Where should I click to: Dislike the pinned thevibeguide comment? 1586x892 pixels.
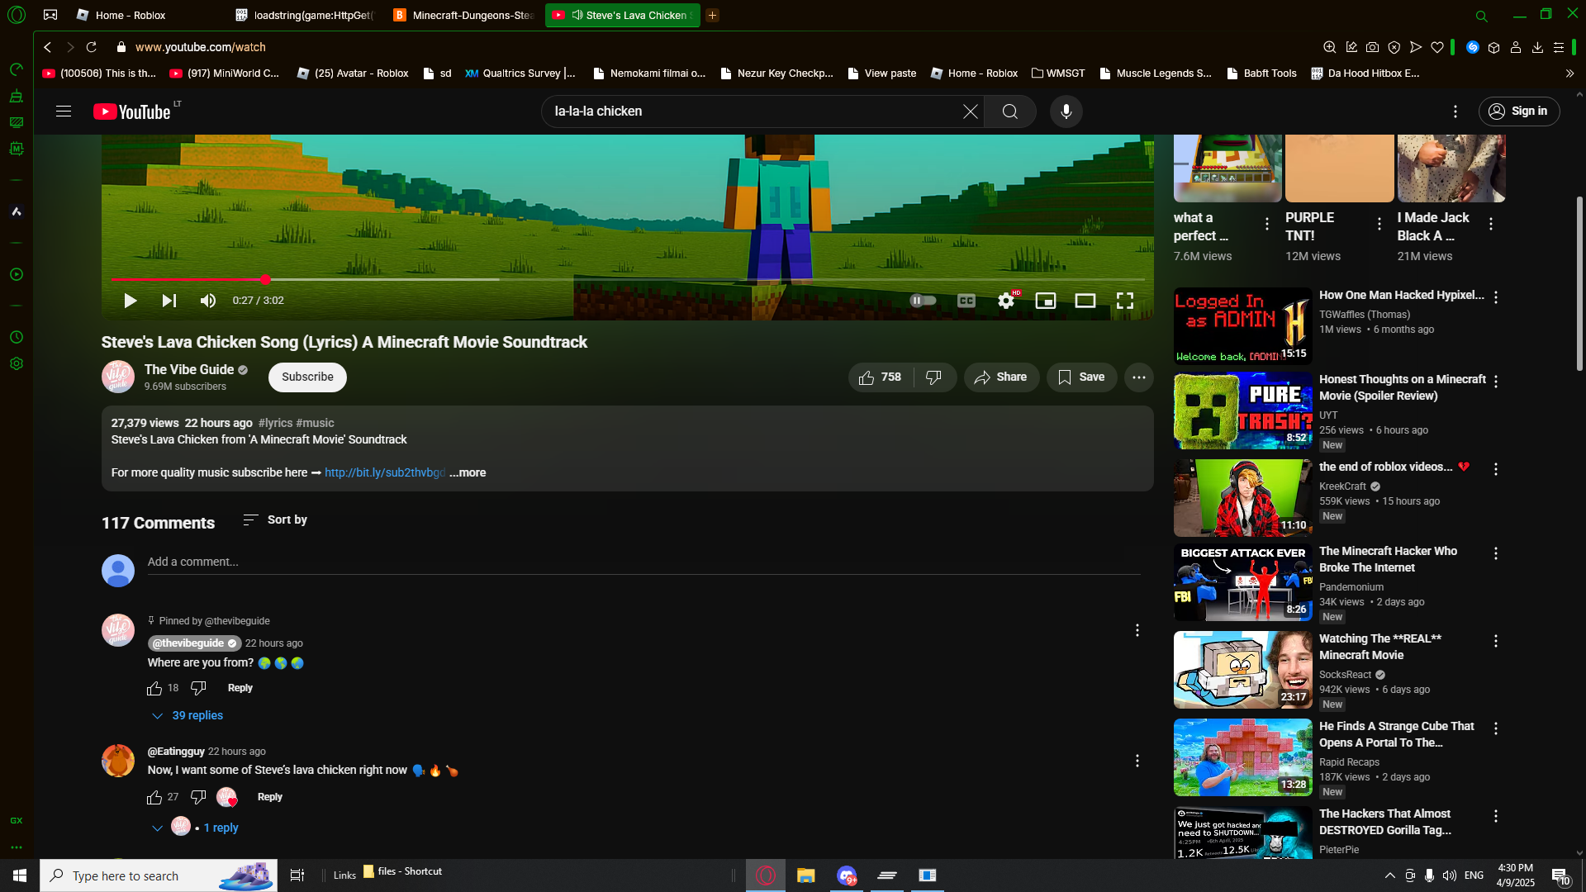(198, 688)
